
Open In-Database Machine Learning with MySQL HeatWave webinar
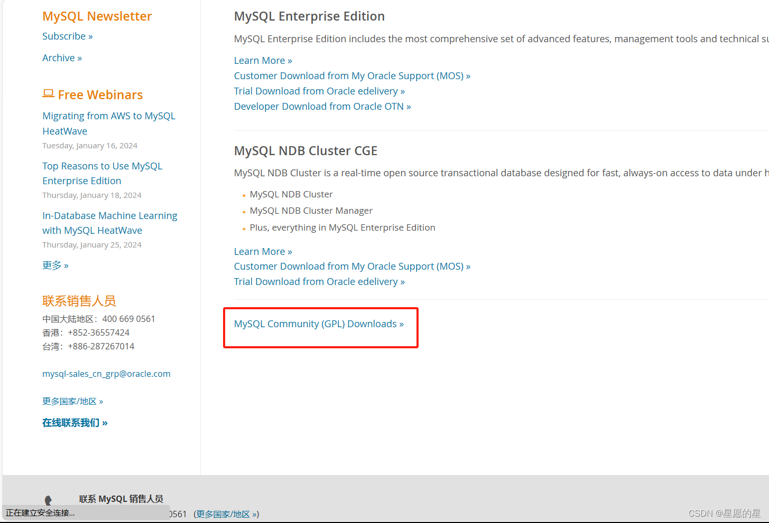[109, 223]
